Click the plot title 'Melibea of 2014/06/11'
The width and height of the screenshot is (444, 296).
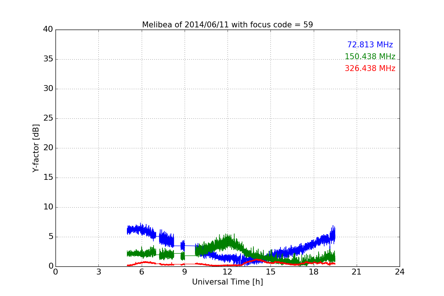pos(228,25)
